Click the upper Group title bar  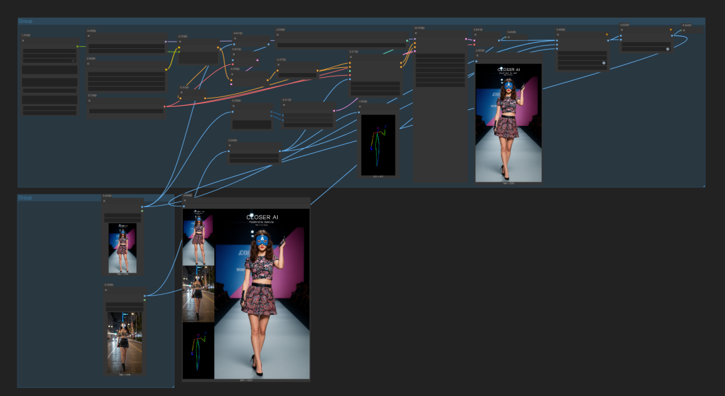361,21
